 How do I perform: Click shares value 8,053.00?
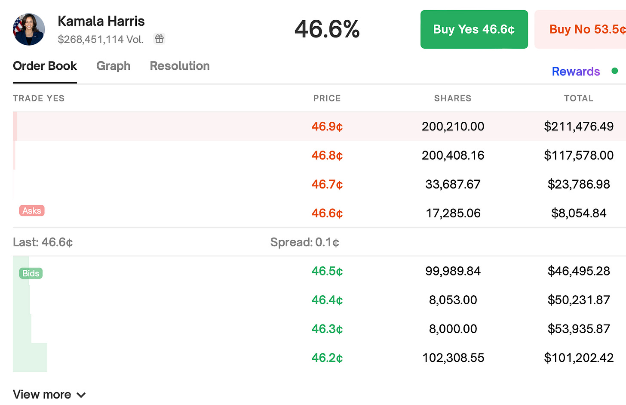click(x=453, y=300)
